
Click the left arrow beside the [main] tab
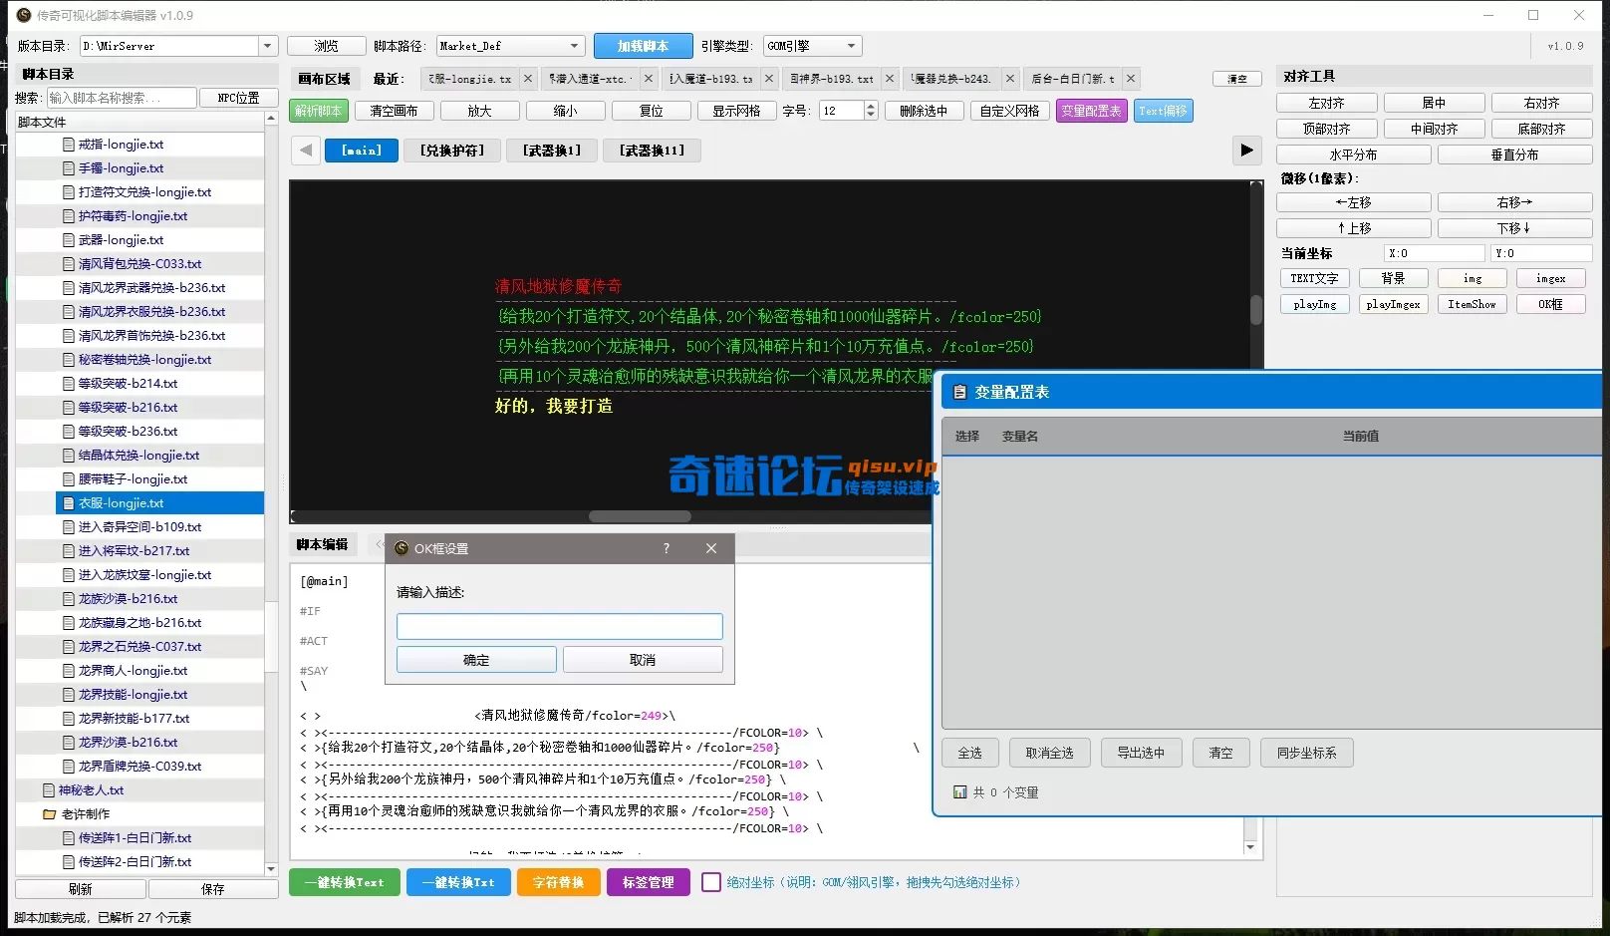point(306,151)
